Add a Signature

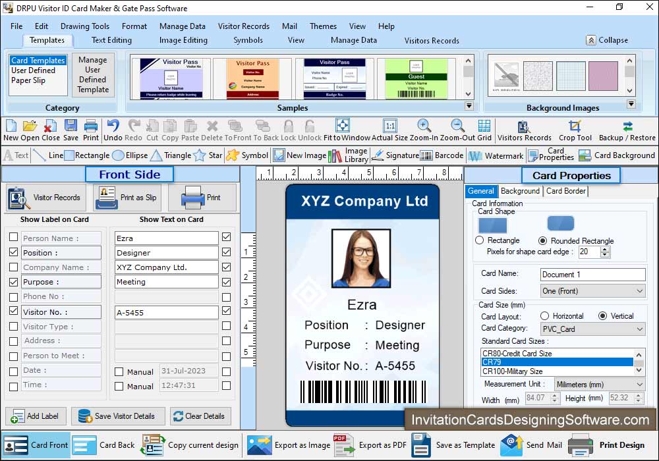tap(395, 155)
